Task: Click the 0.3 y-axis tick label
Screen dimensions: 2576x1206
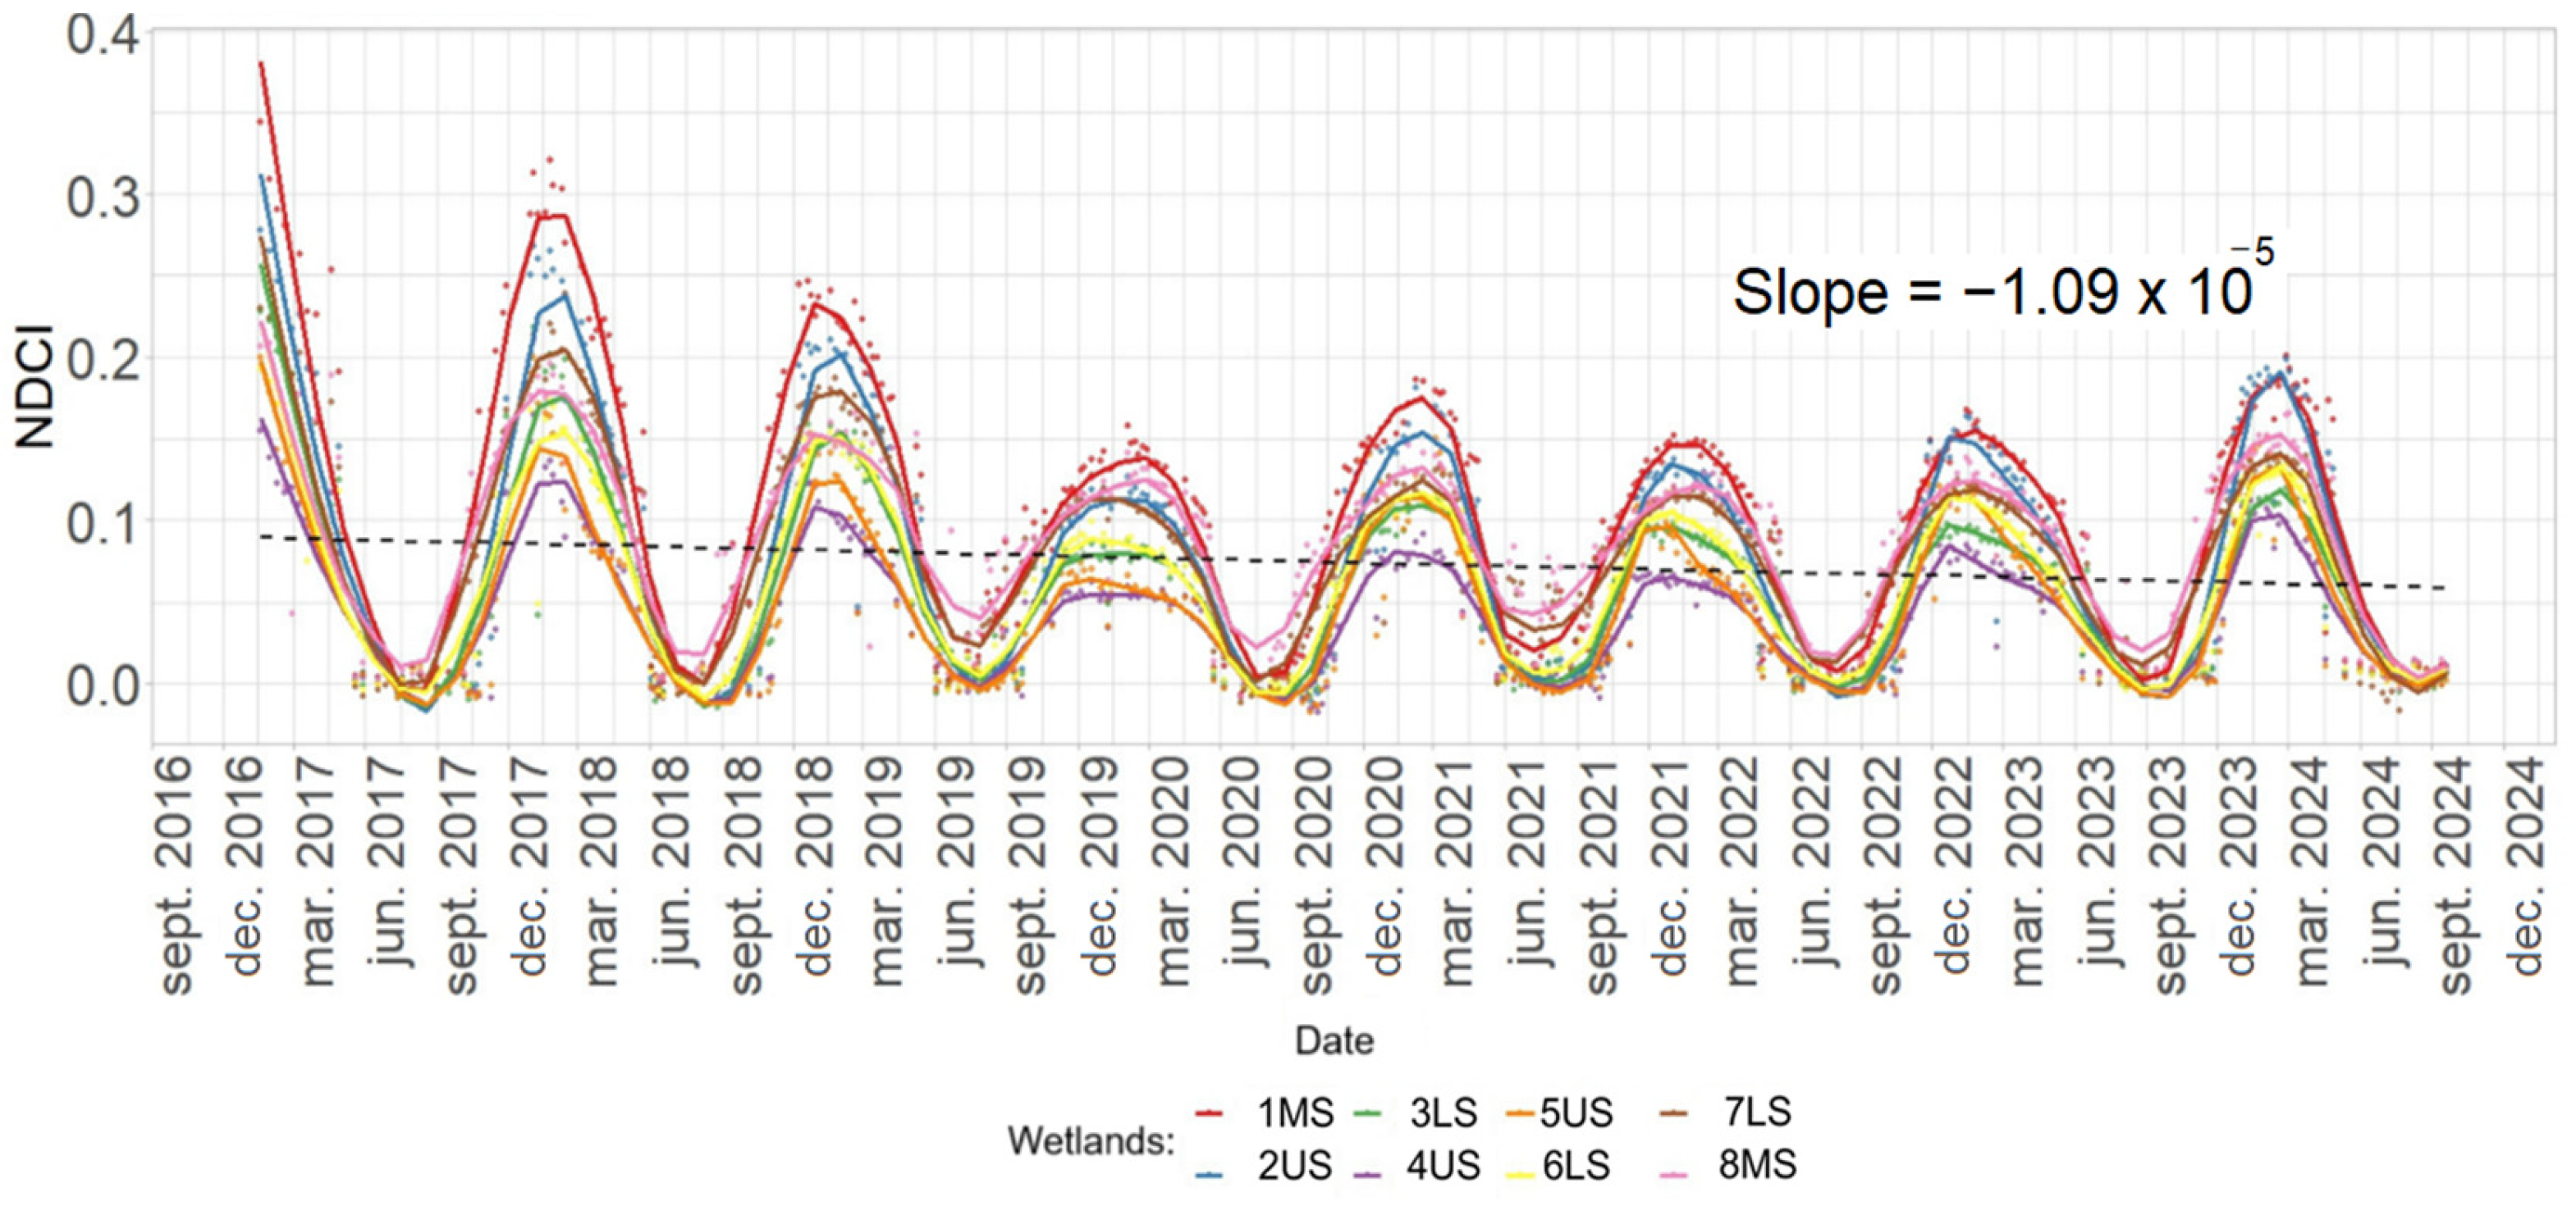Action: point(103,197)
